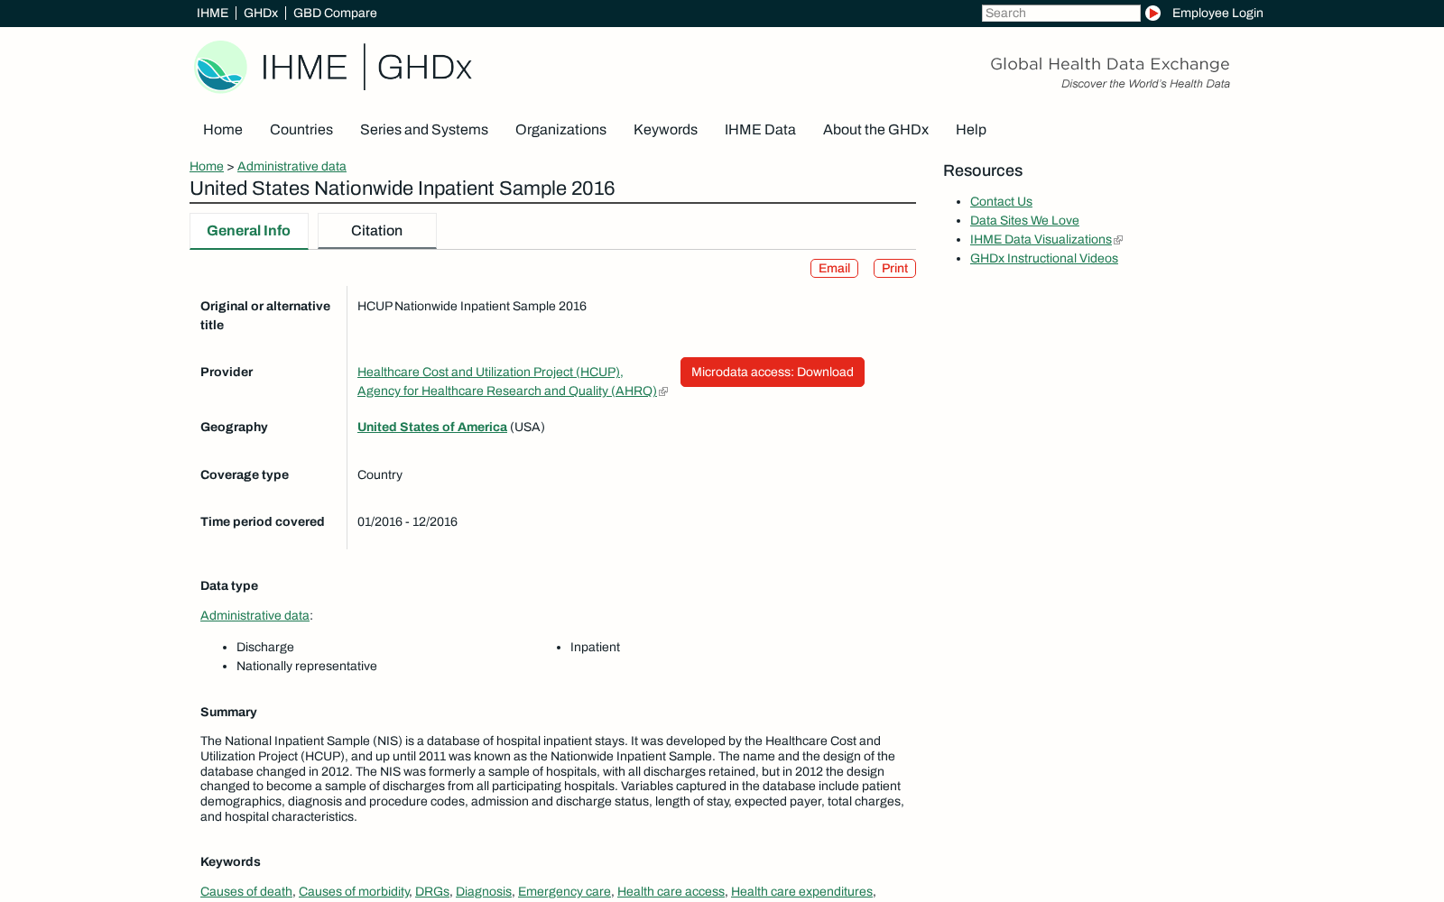Select the General Info tab
This screenshot has height=902, width=1444.
pos(249,231)
